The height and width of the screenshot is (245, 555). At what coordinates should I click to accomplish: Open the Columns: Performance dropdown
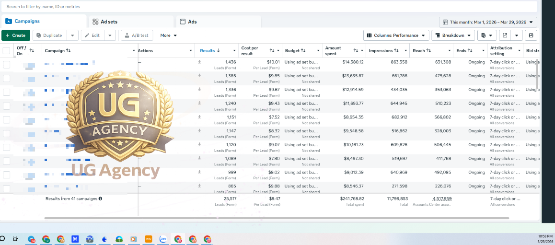pyautogui.click(x=396, y=35)
